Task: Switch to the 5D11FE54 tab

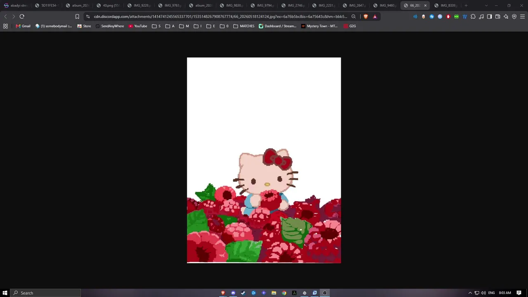Action: tap(46, 5)
